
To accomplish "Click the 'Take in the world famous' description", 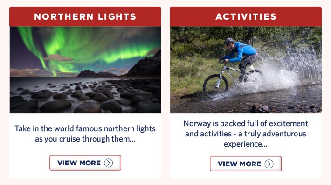I will pyautogui.click(x=85, y=134).
